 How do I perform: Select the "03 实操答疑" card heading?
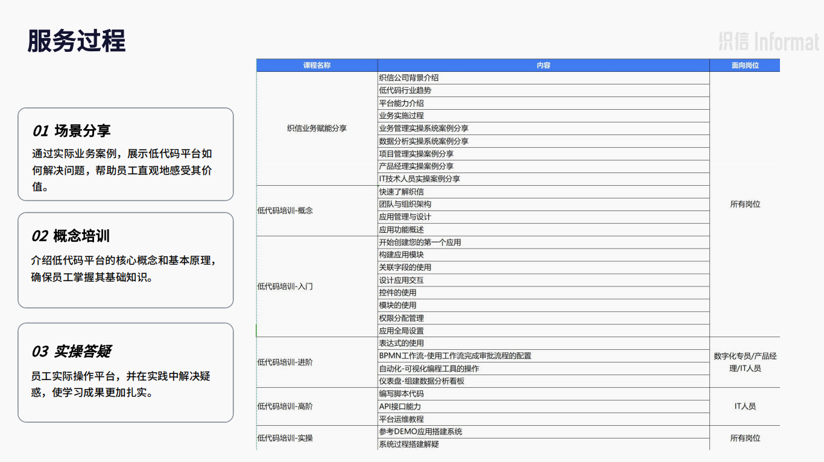tap(71, 352)
